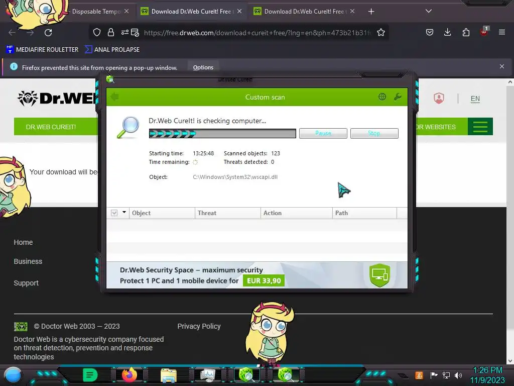514x386 pixels.
Task: Open the system monitor taskbar icon
Action: point(207,375)
